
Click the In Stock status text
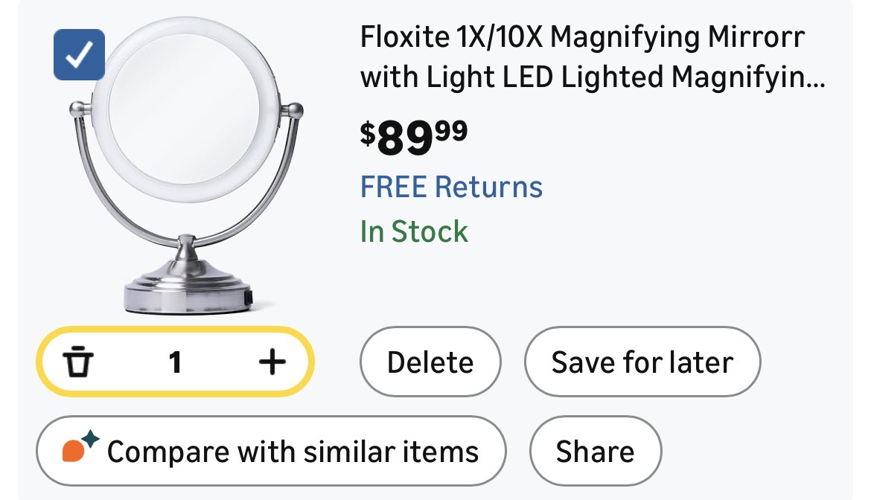coord(414,231)
